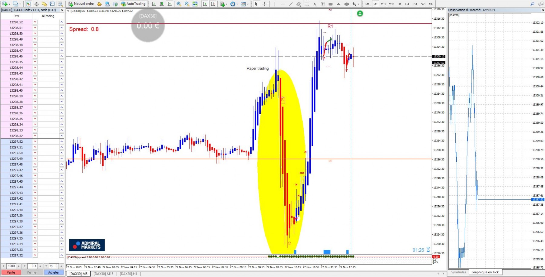Screen dimensions: 545x277
Task: Select the triangle shape tool
Action: [x=339, y=4]
